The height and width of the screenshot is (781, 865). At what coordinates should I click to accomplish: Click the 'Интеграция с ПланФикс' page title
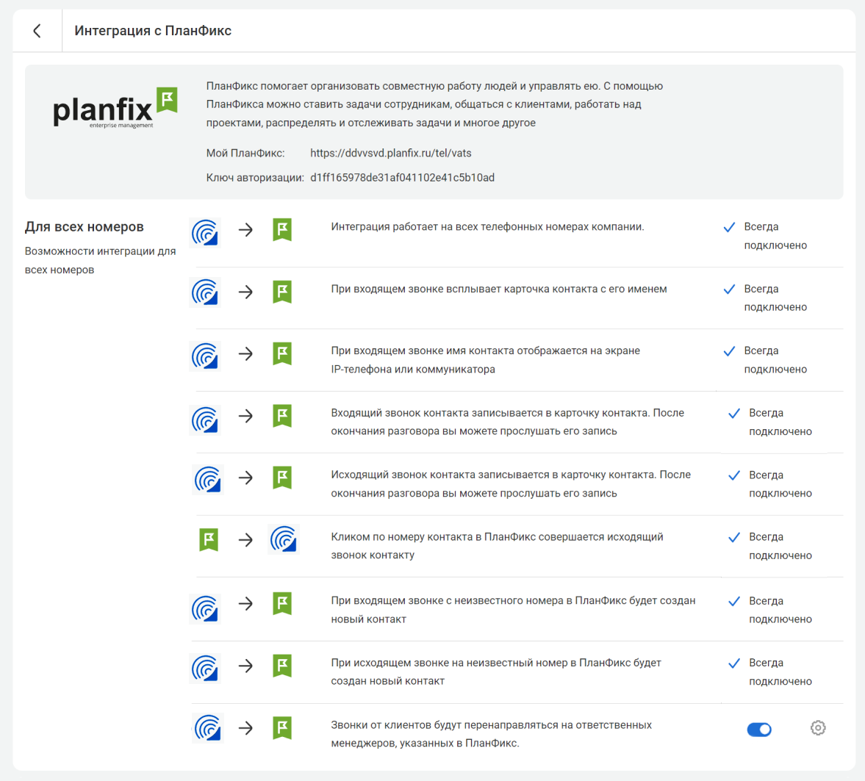[153, 31]
